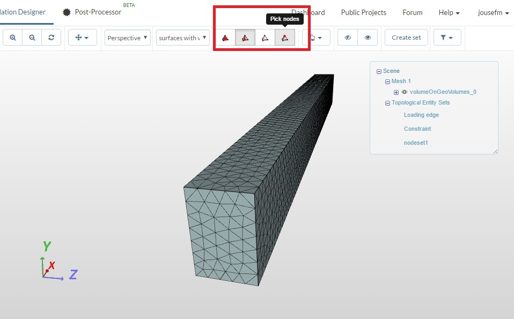This screenshot has width=514, height=319.
Task: Switch to the Simulation Designer tab
Action: 23,12
